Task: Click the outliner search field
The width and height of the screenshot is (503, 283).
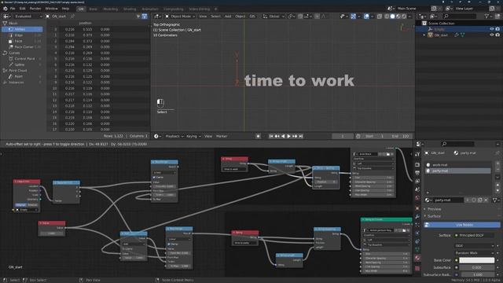Action: click(459, 16)
